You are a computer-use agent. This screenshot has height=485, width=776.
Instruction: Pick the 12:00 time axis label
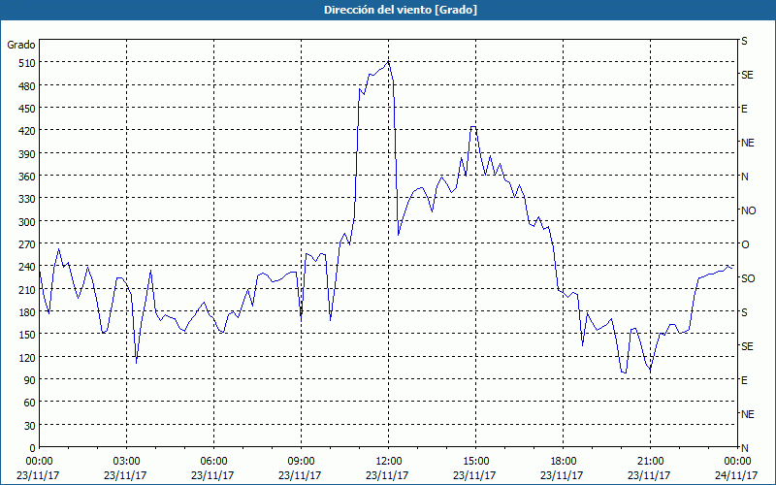pyautogui.click(x=389, y=462)
